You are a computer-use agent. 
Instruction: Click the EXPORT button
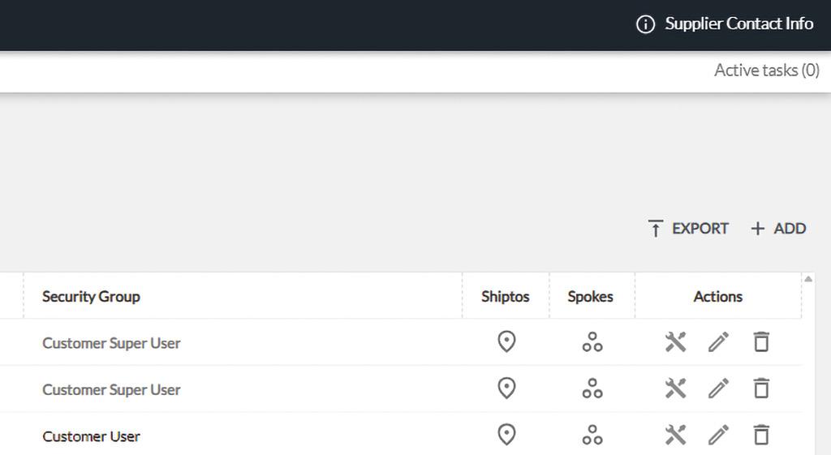[x=688, y=229]
